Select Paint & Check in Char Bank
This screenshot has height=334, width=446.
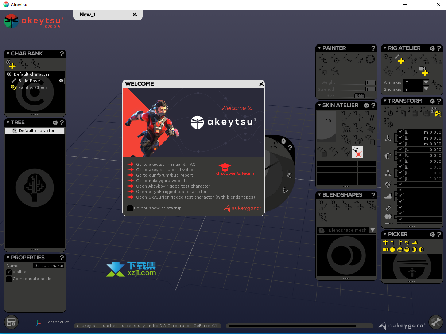pos(33,87)
